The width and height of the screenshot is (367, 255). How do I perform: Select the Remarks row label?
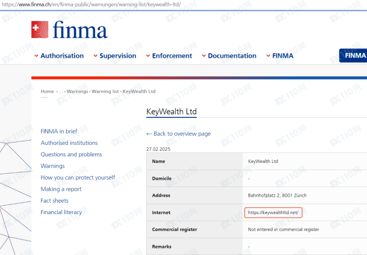coord(161,247)
